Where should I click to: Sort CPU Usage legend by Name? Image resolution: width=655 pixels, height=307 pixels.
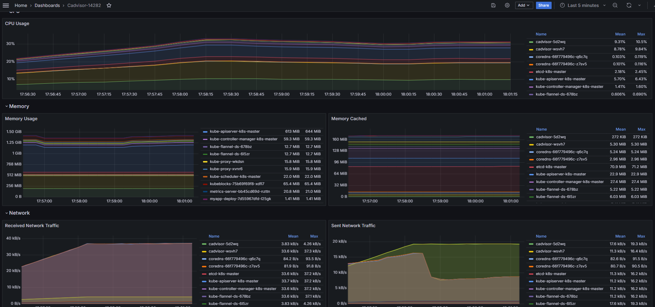[541, 34]
